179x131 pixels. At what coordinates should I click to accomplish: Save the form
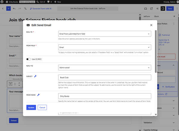tap(170, 9)
